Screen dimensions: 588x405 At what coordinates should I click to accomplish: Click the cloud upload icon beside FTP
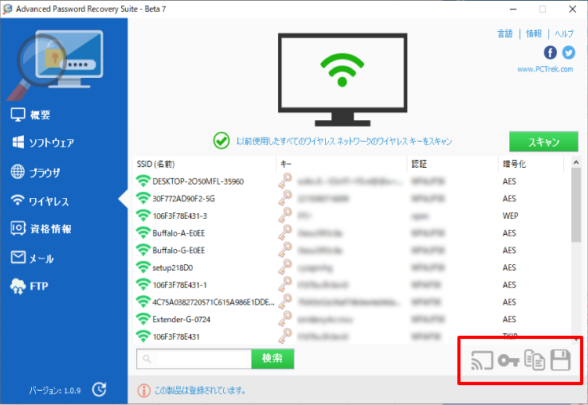click(x=18, y=286)
